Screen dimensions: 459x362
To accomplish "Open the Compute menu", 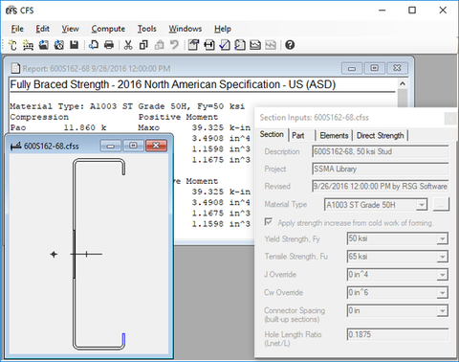I will tap(108, 29).
